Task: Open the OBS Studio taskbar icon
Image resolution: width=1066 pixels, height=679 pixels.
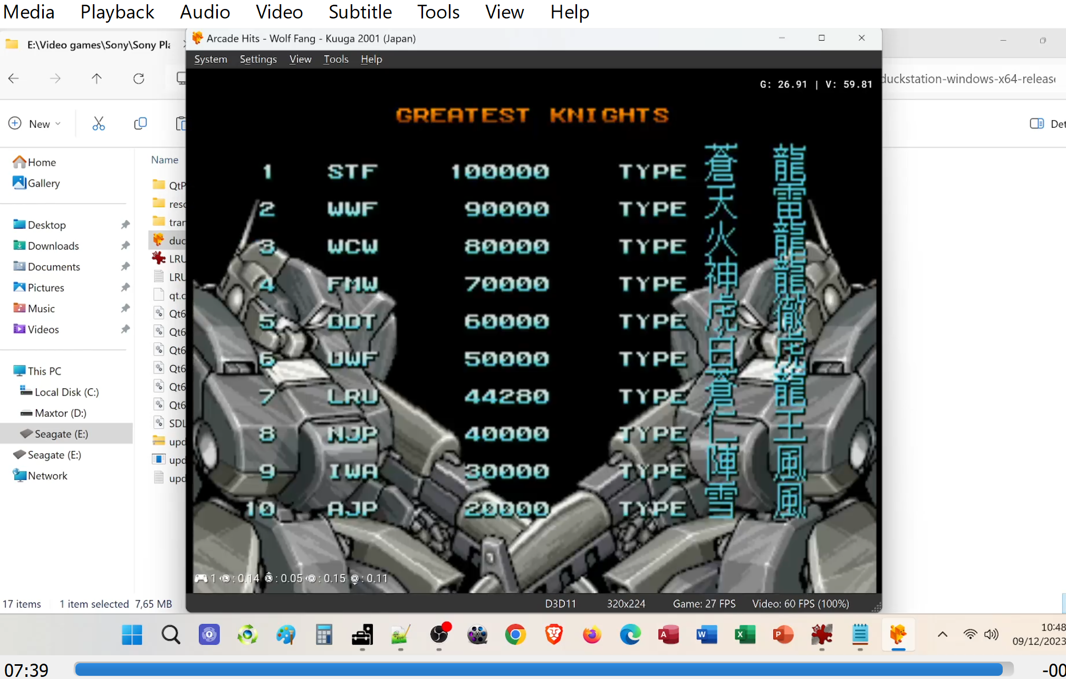Action: click(x=439, y=635)
